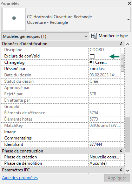The image size is (132, 184).
Task: Edit the Changelog value field
Action: [x=104, y=62]
